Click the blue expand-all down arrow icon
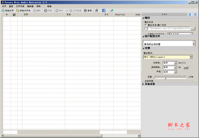This screenshot has width=199, height=138. point(190,14)
